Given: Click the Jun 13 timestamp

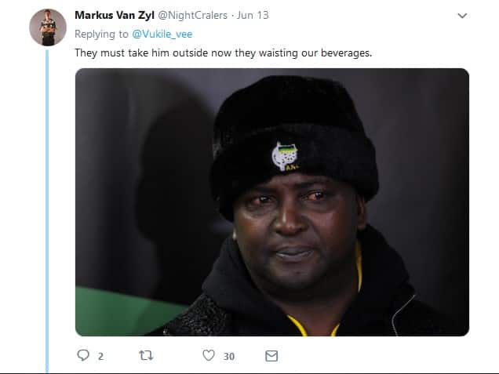Looking at the screenshot, I should coord(253,15).
